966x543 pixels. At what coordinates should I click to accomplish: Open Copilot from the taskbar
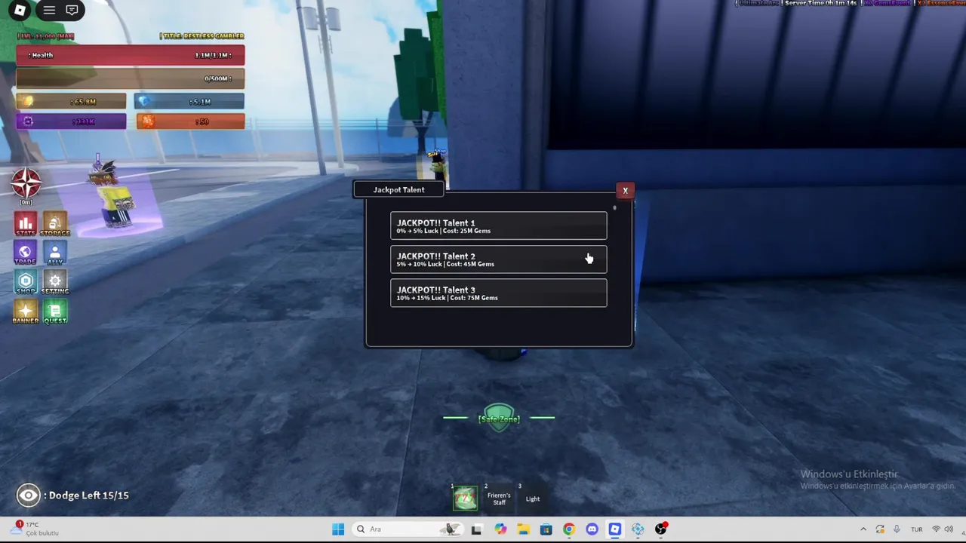(500, 529)
